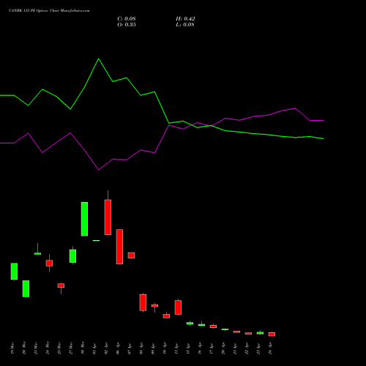
Task: Click the '22 Apr' date axis label
Action: pos(247,348)
